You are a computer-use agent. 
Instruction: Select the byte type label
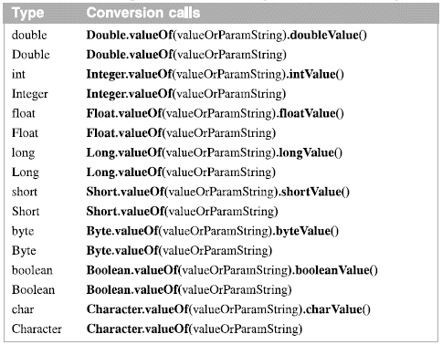tap(23, 231)
